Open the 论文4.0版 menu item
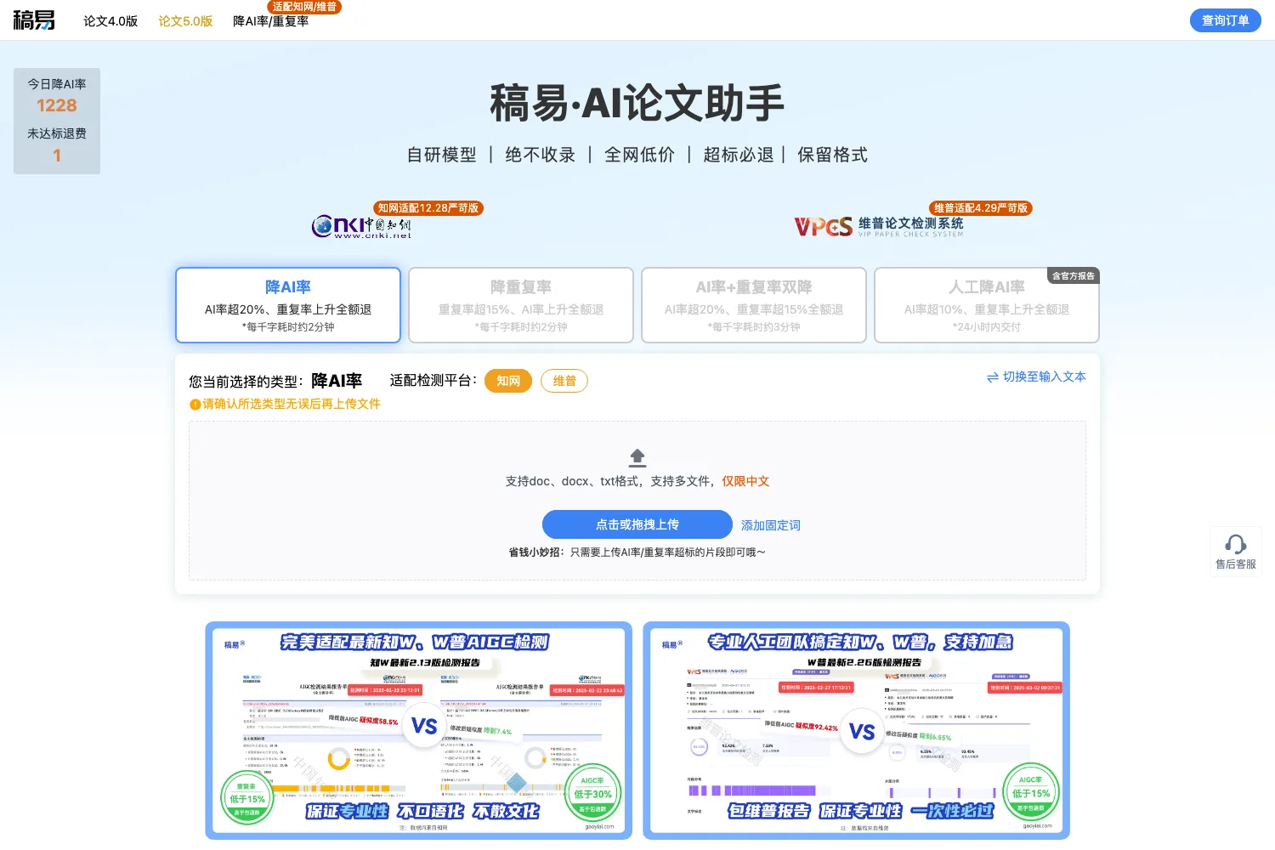The height and width of the screenshot is (850, 1275). pos(110,21)
